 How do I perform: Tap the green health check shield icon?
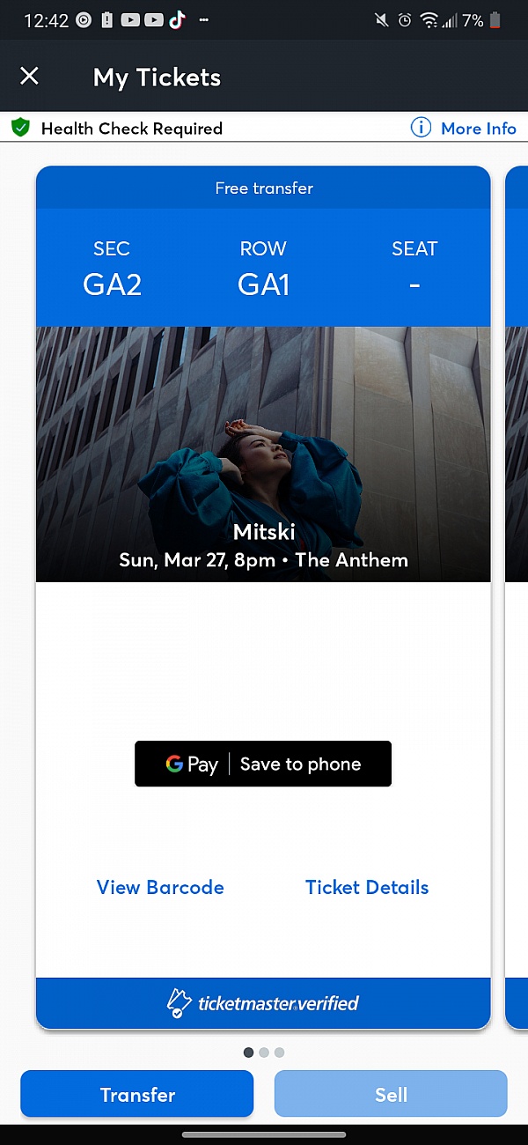tap(20, 128)
